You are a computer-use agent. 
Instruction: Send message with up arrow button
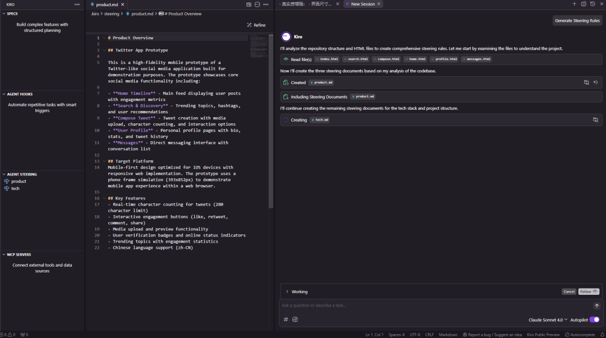(596, 305)
